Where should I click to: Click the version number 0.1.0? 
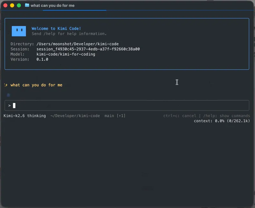click(x=42, y=59)
